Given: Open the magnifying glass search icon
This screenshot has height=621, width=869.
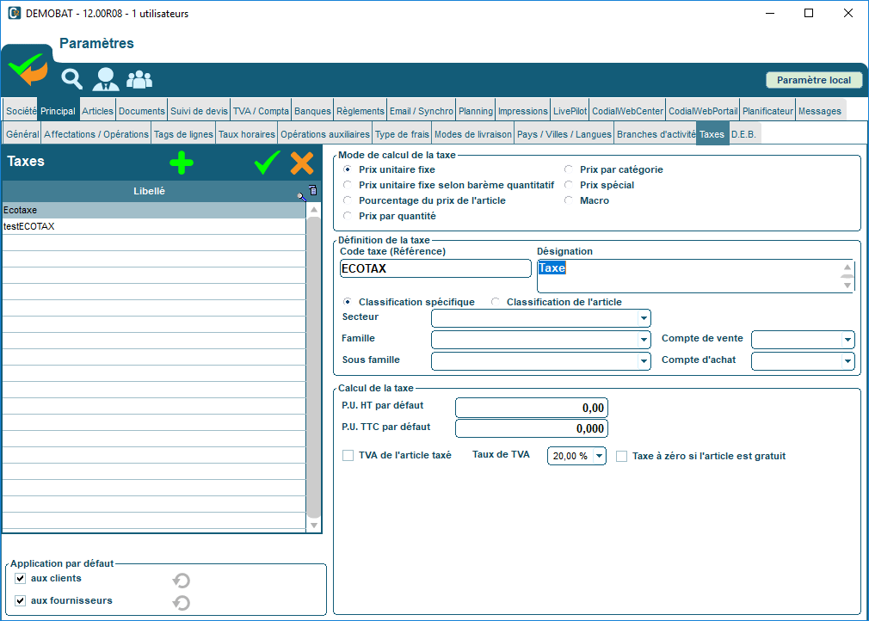Looking at the screenshot, I should pos(72,79).
